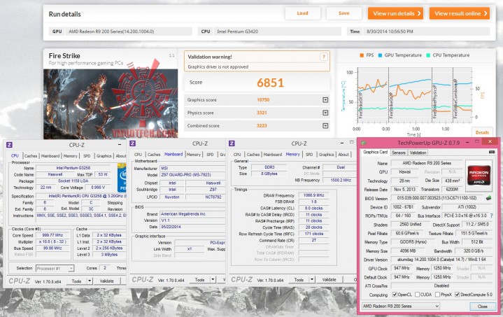Click Validate in third CPU-Z window
Viewport: 503px width, 317px height.
(x=329, y=280)
